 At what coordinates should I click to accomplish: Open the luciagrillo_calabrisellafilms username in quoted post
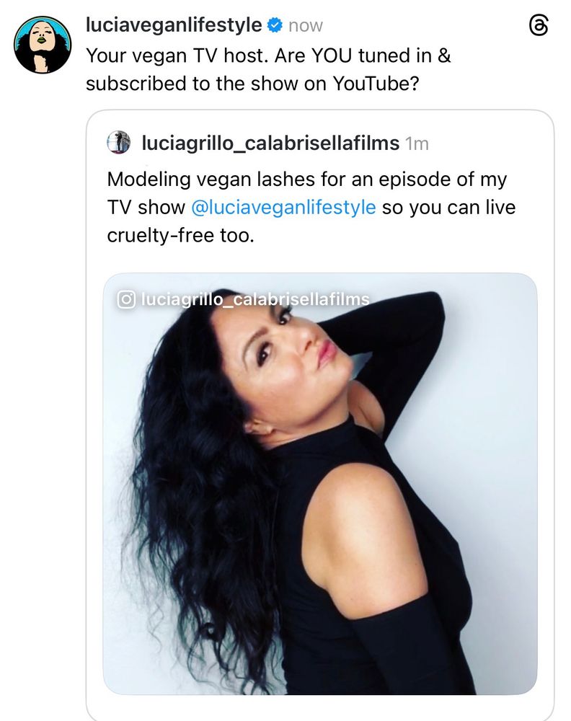pyautogui.click(x=270, y=143)
